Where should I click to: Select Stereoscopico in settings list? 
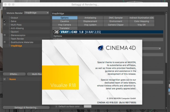[18, 35]
